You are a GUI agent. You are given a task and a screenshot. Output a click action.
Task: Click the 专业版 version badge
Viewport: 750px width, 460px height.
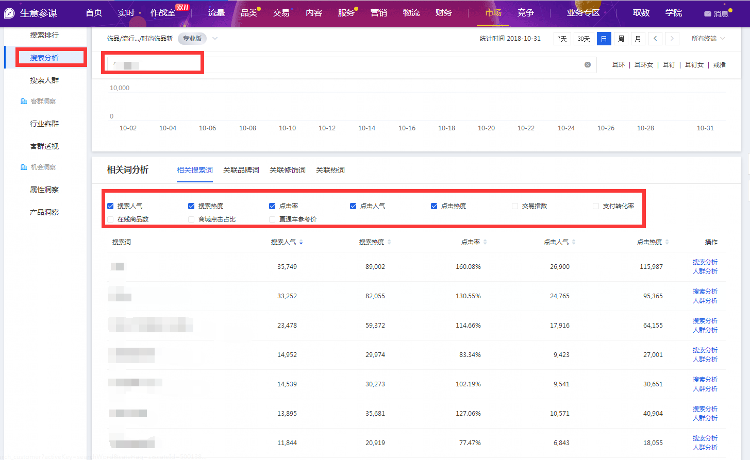[192, 39]
